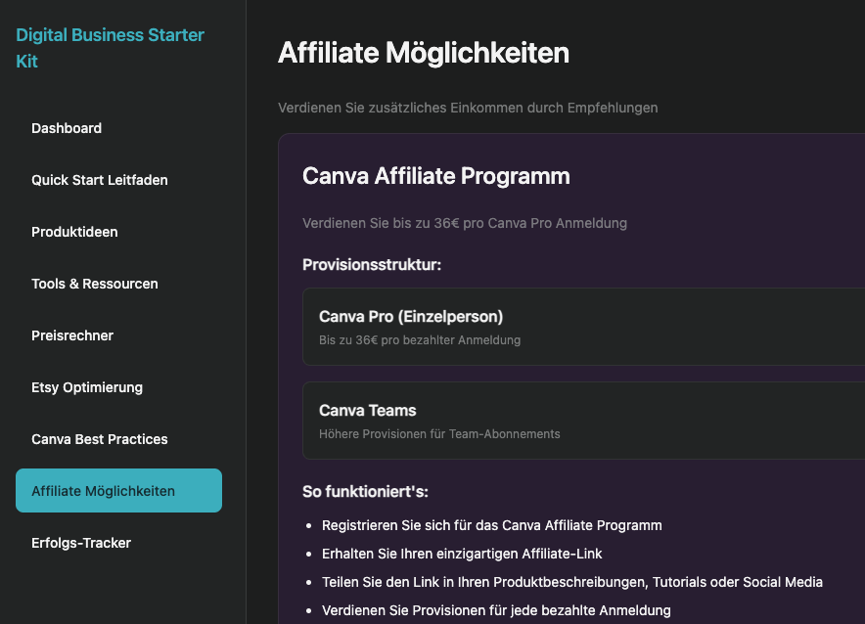Select the Canva Teams card
Image resolution: width=865 pixels, height=624 pixels.
tap(583, 420)
